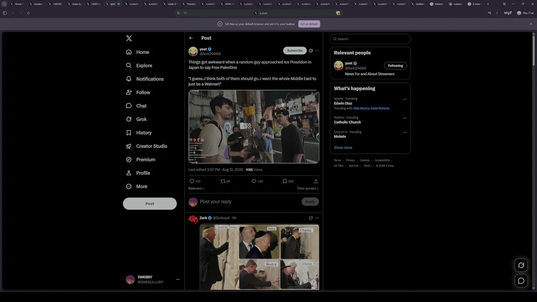Click the reply icon with 135 replies
The height and width of the screenshot is (302, 537).
[x=192, y=181]
